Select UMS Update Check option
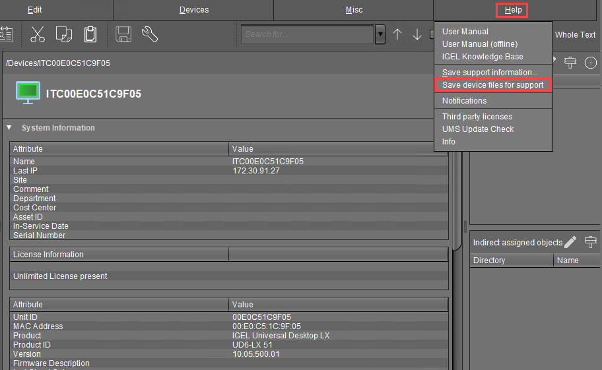The image size is (602, 370). click(478, 129)
